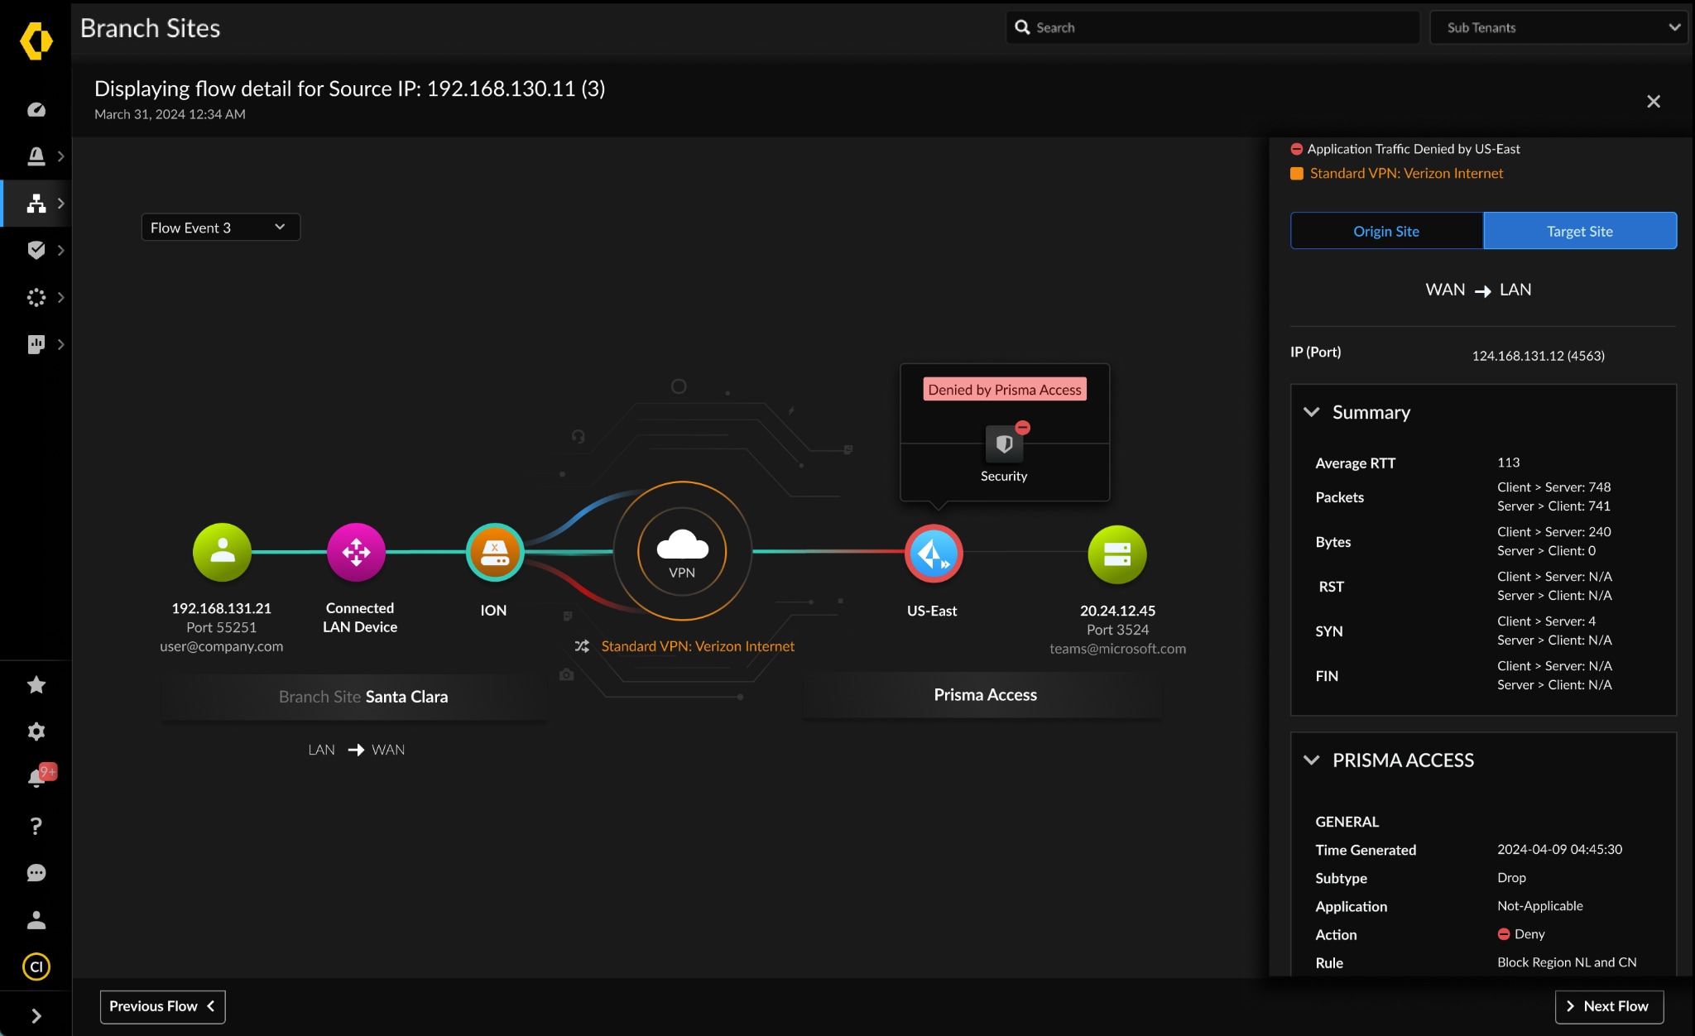1695x1036 pixels.
Task: Go to Next Flow
Action: [1608, 1006]
